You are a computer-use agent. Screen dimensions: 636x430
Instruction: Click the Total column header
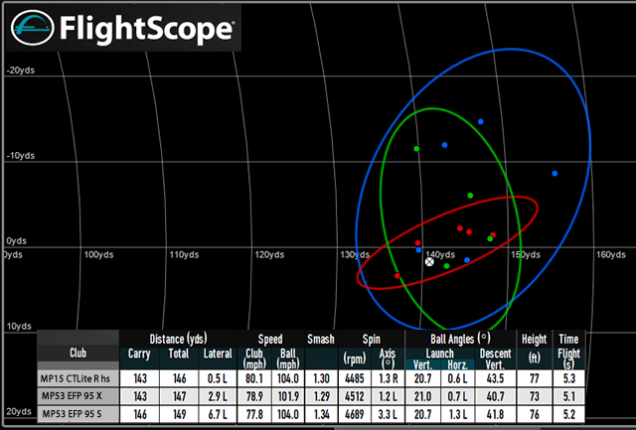coord(179,354)
